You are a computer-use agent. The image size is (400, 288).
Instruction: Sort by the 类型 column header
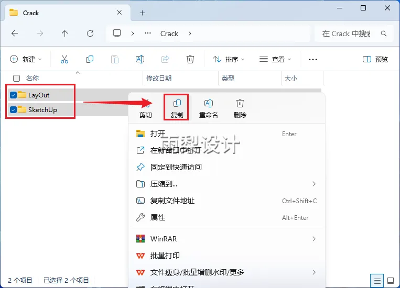coord(228,78)
